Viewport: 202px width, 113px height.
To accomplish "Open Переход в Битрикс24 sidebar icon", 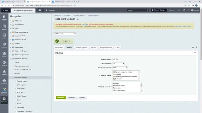I will click(4, 91).
